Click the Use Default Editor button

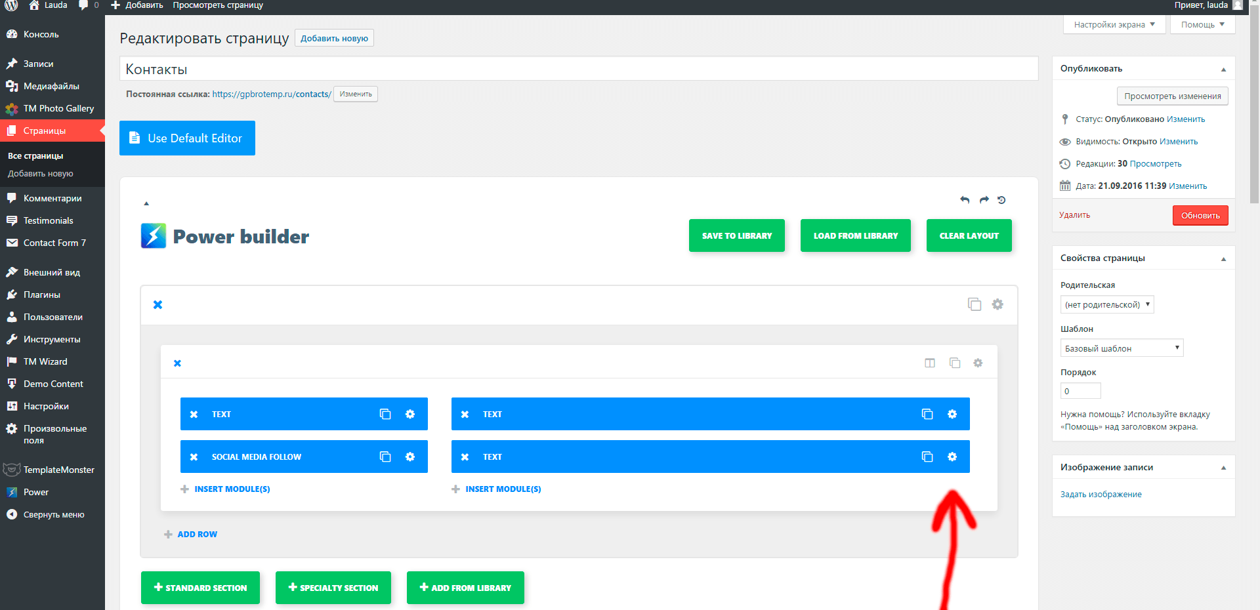(x=187, y=138)
